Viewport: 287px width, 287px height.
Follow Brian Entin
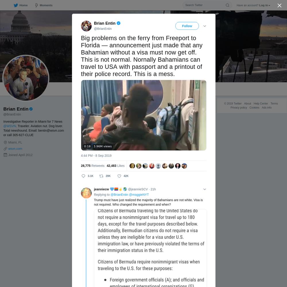point(187,26)
